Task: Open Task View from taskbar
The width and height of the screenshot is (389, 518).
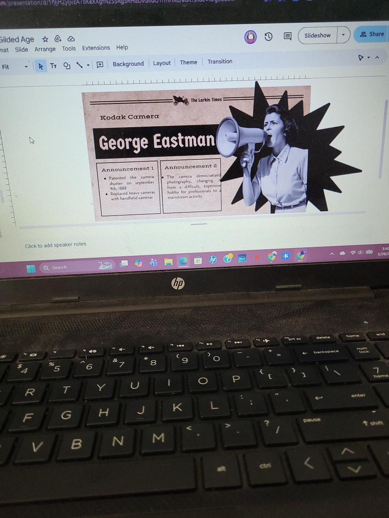Action: [x=124, y=263]
